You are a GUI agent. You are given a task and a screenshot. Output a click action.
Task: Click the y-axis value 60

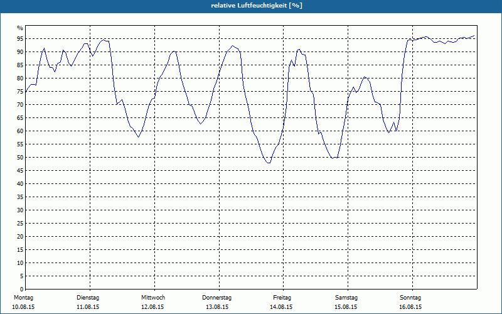[x=20, y=131]
